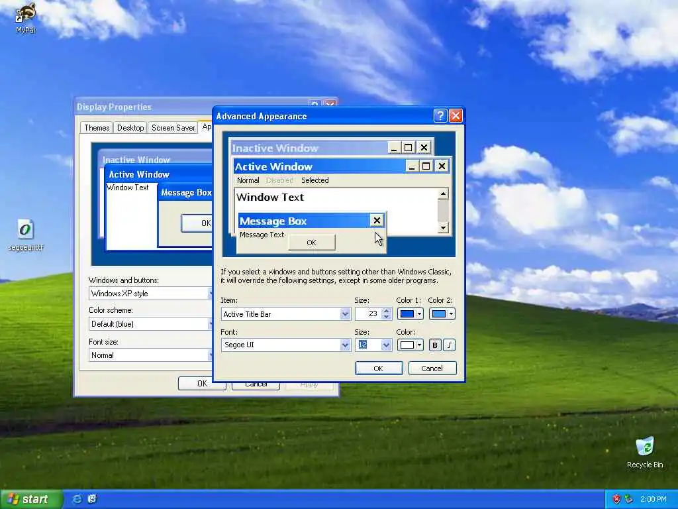Screen dimensions: 678x509
Task: Click preview Active Window maximize button
Action: pos(426,166)
